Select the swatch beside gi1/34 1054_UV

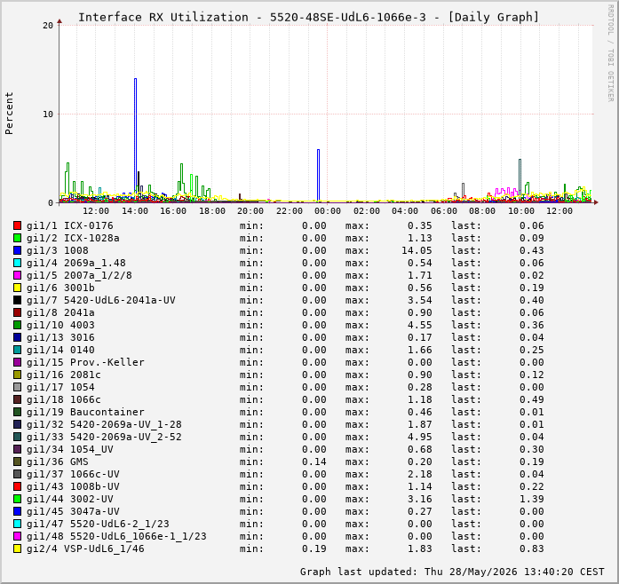17,449
